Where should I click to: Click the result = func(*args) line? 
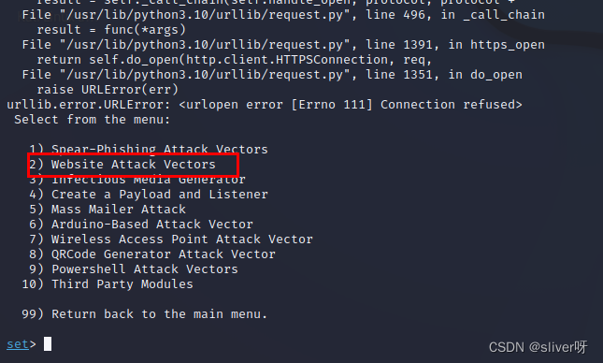click(x=111, y=30)
